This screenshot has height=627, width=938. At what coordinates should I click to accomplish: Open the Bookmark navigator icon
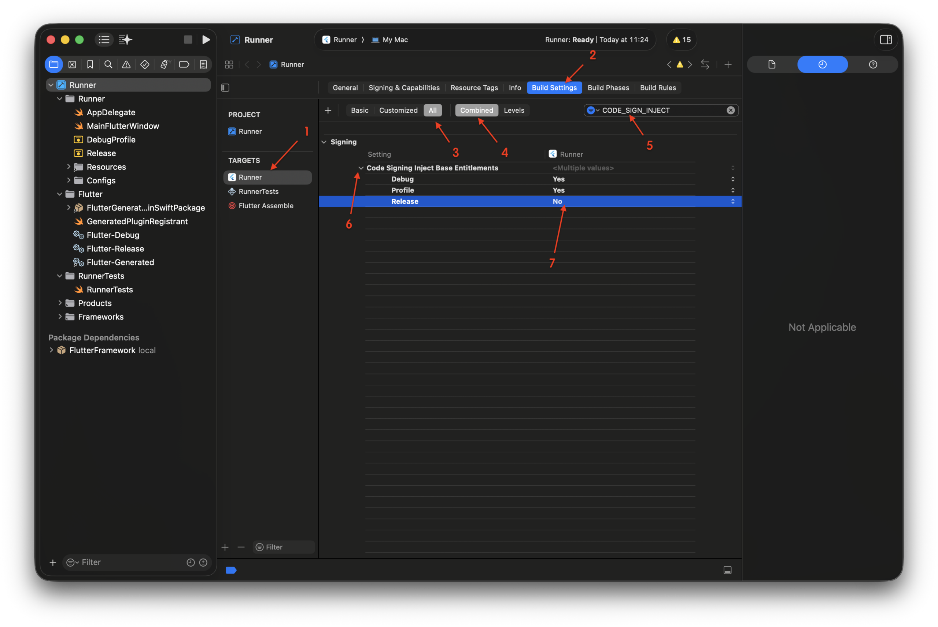[x=90, y=64]
